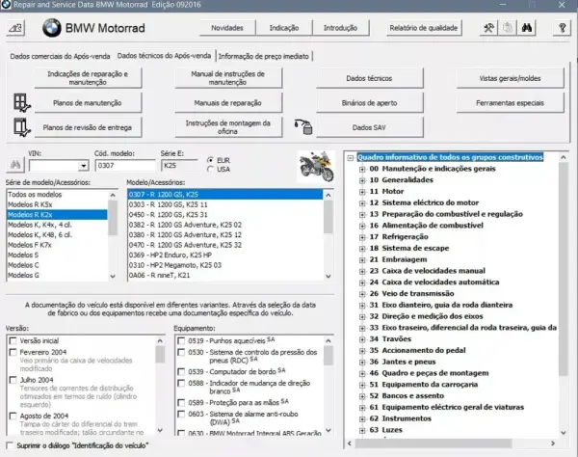Click the binoculars icon next to VIN field
Viewport: 578px width, 457px height.
(15, 165)
